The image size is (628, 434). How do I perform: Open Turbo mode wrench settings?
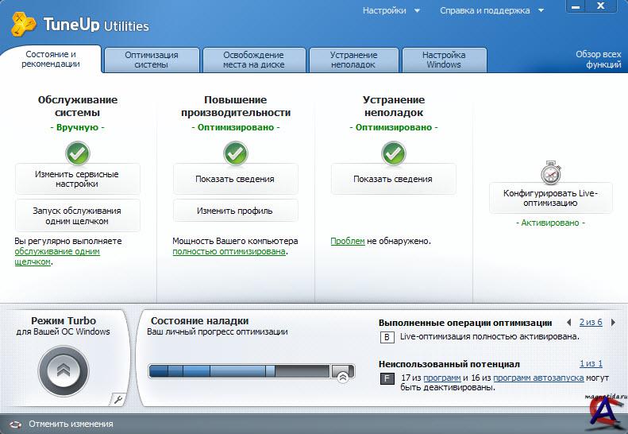tap(117, 399)
